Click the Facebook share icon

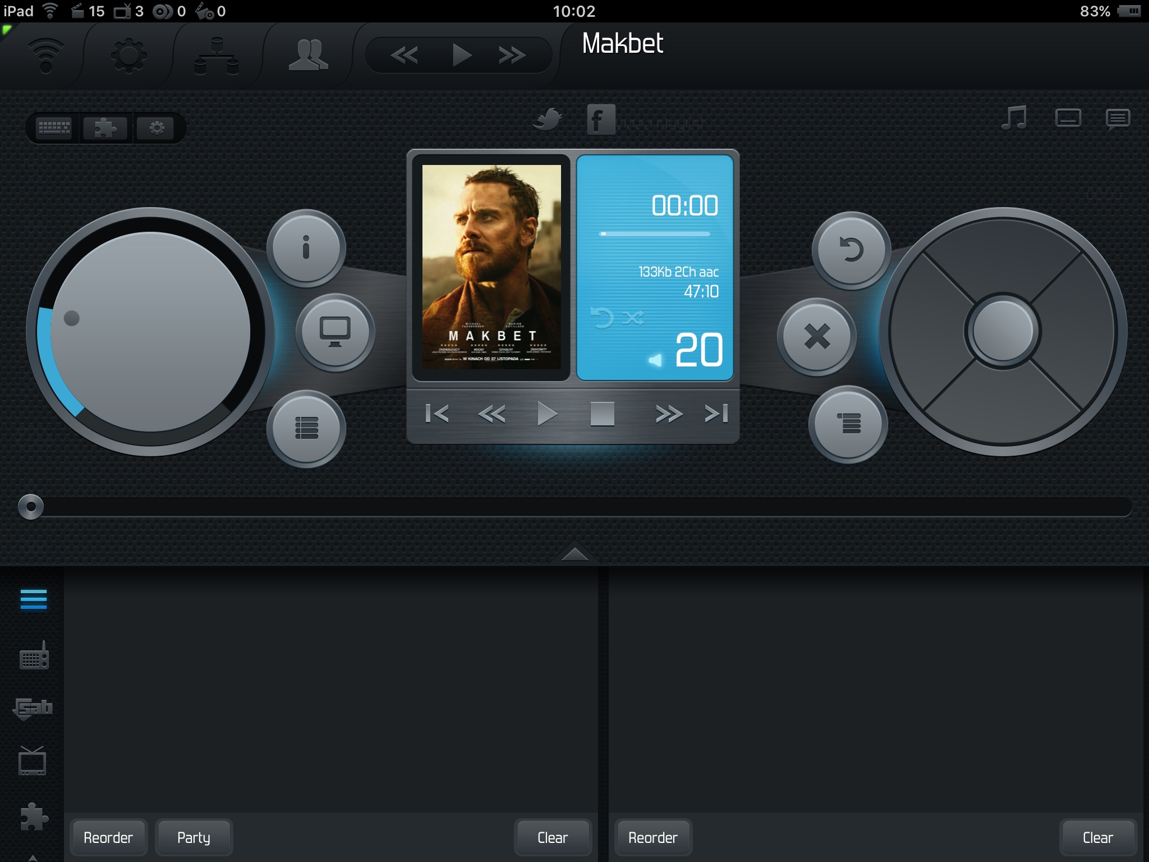[x=600, y=120]
